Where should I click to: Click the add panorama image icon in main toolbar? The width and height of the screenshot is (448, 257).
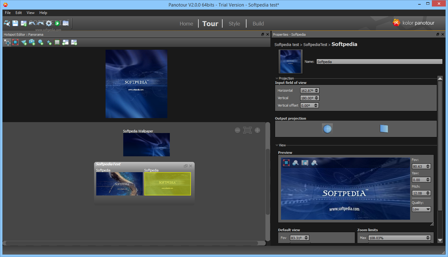[24, 23]
